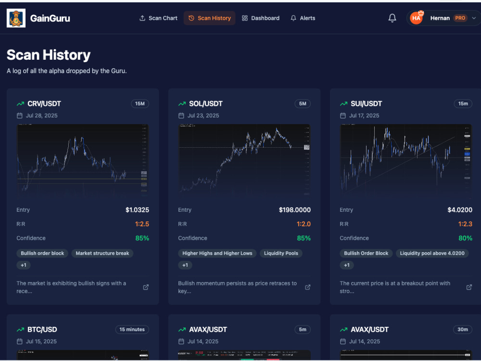Screen dimensions: 481x361
Task: Click the 'The market is exhibiting bullish signs' summary
Action: coord(71,287)
